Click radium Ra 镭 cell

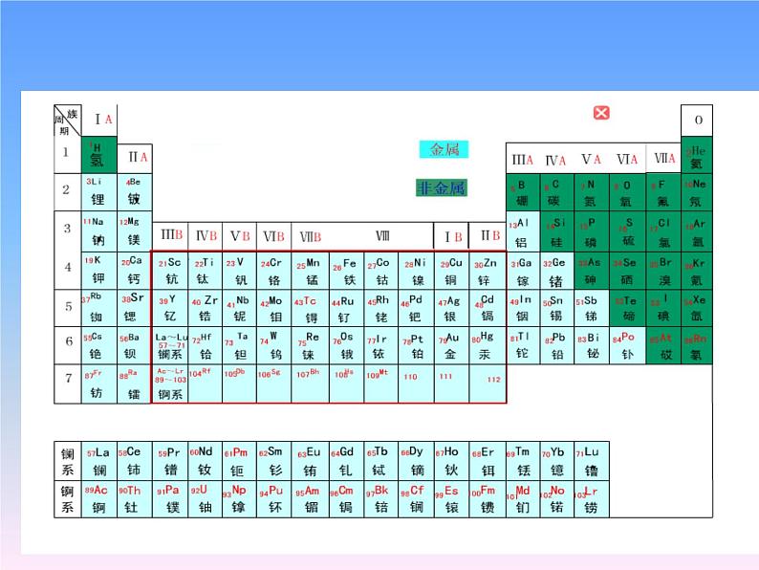[135, 384]
